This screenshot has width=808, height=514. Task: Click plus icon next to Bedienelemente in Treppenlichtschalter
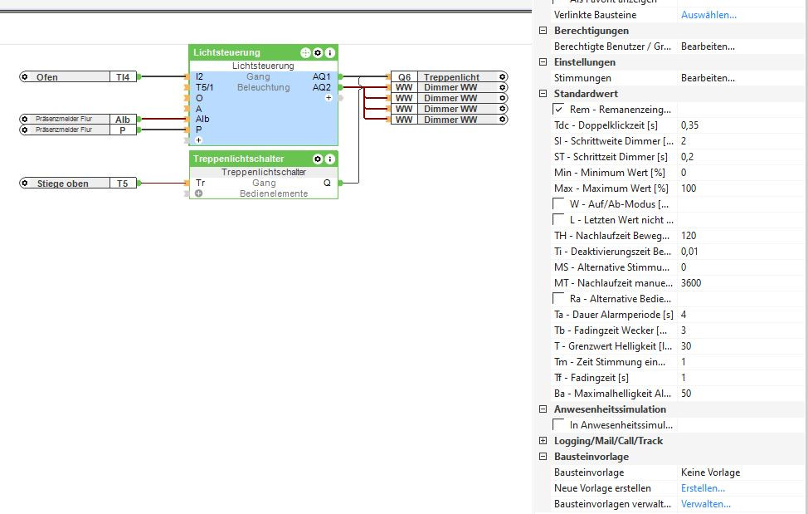click(x=198, y=193)
